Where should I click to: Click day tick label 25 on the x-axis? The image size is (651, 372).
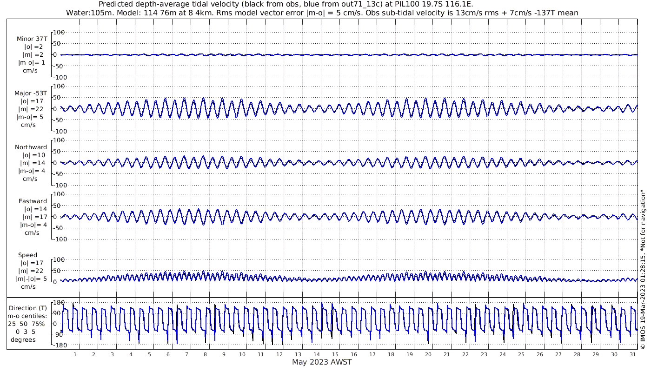coord(521,354)
